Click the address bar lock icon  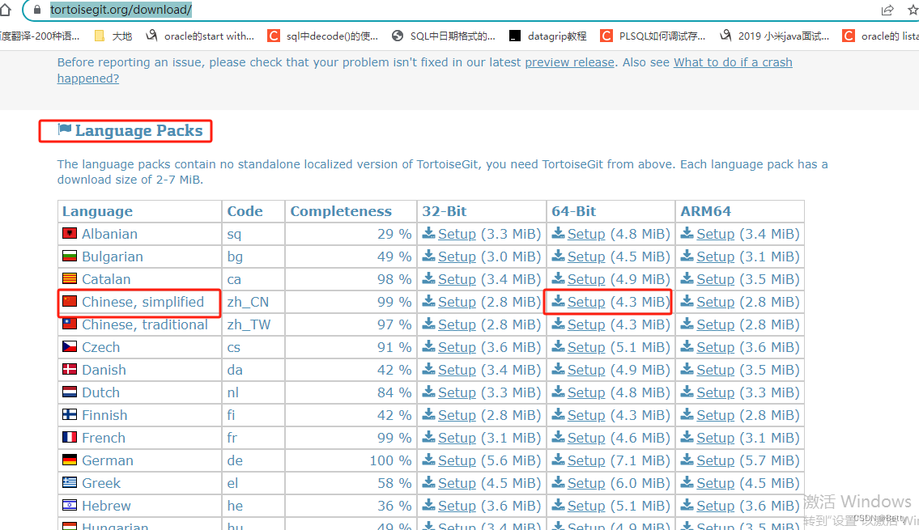[37, 10]
